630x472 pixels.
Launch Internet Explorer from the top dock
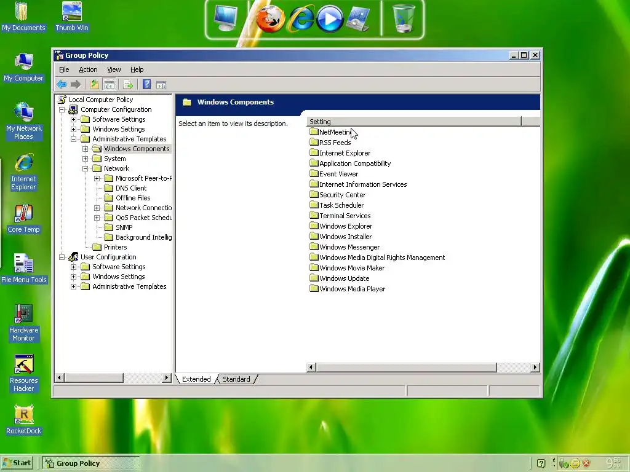(300, 19)
